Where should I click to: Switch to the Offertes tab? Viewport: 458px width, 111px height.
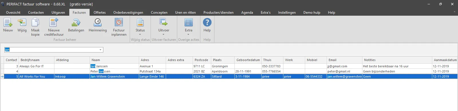(100, 13)
